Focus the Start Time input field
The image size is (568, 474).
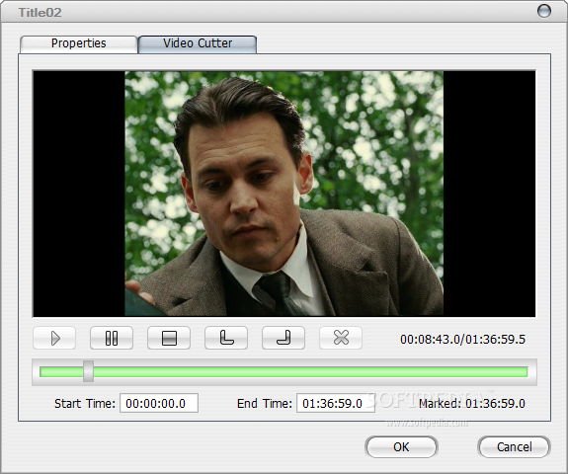[x=159, y=403]
